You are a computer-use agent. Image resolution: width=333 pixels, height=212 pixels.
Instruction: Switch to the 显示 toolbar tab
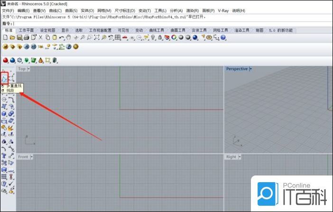click(65, 30)
